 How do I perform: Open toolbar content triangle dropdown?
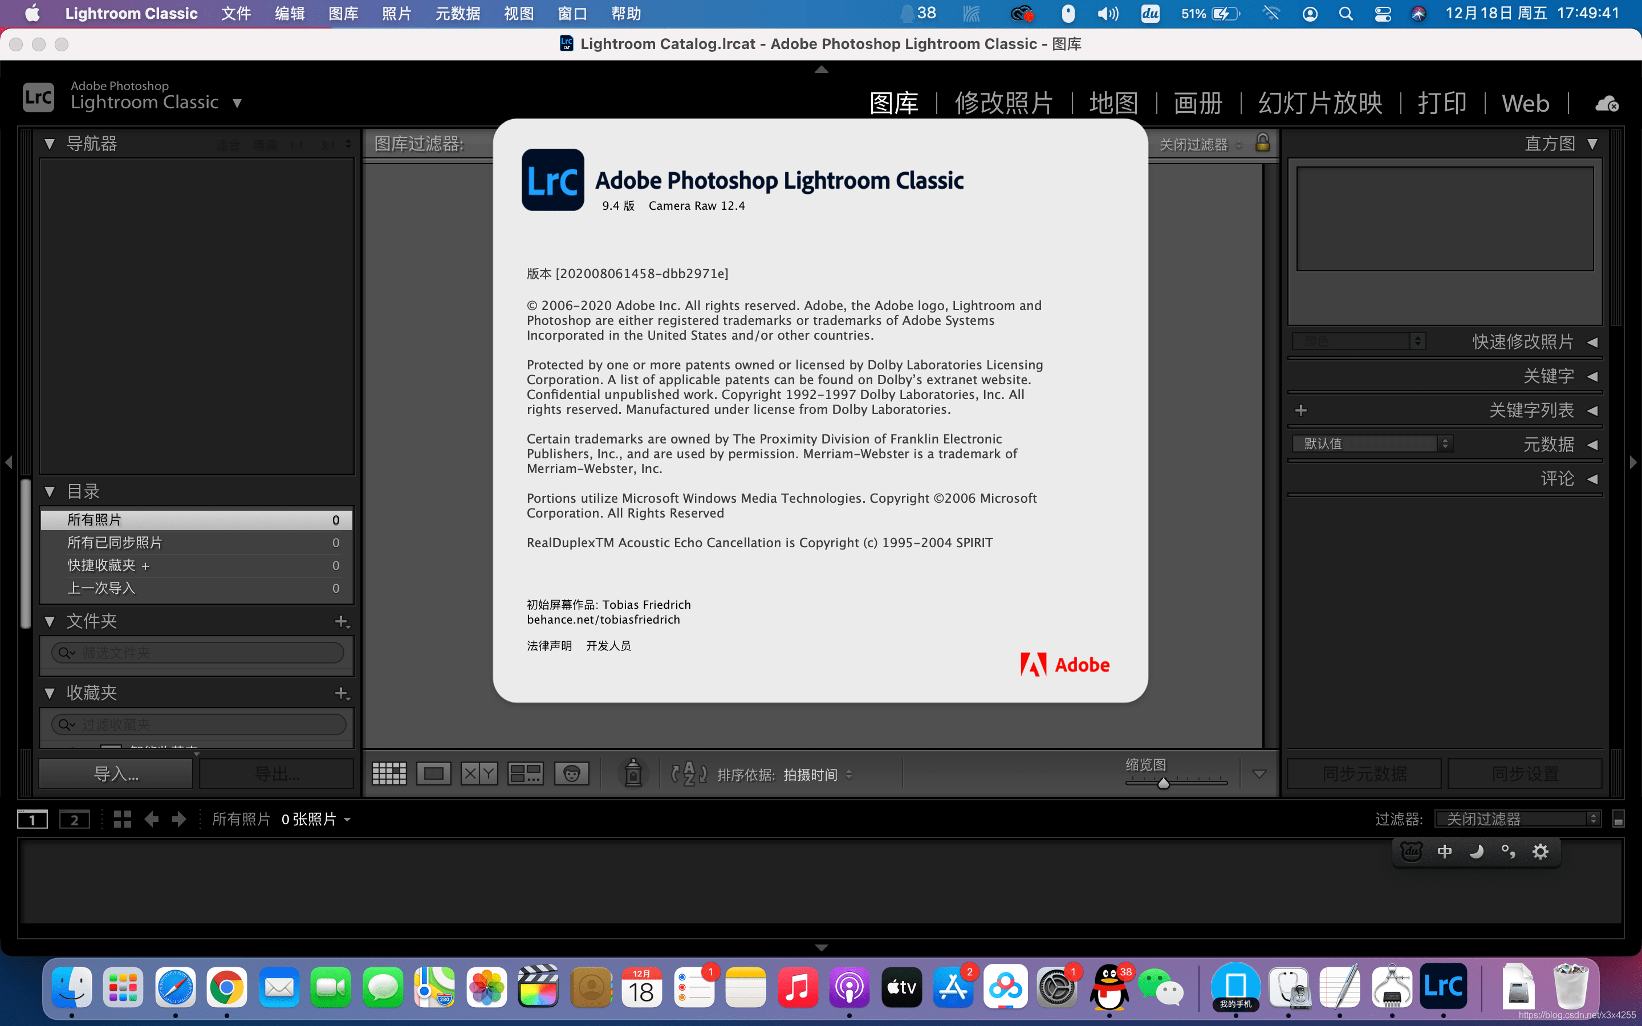tap(1259, 774)
